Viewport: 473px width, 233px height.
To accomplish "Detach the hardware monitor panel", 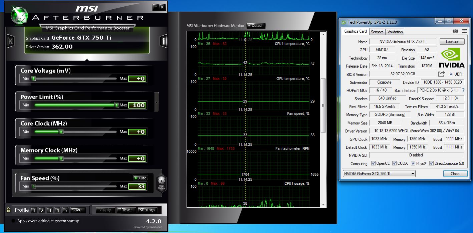I will point(256,26).
